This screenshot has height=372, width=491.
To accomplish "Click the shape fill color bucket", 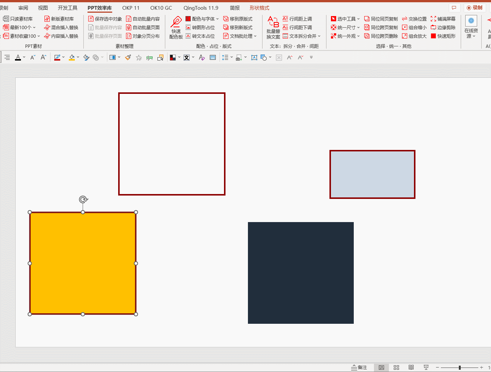I will point(72,57).
